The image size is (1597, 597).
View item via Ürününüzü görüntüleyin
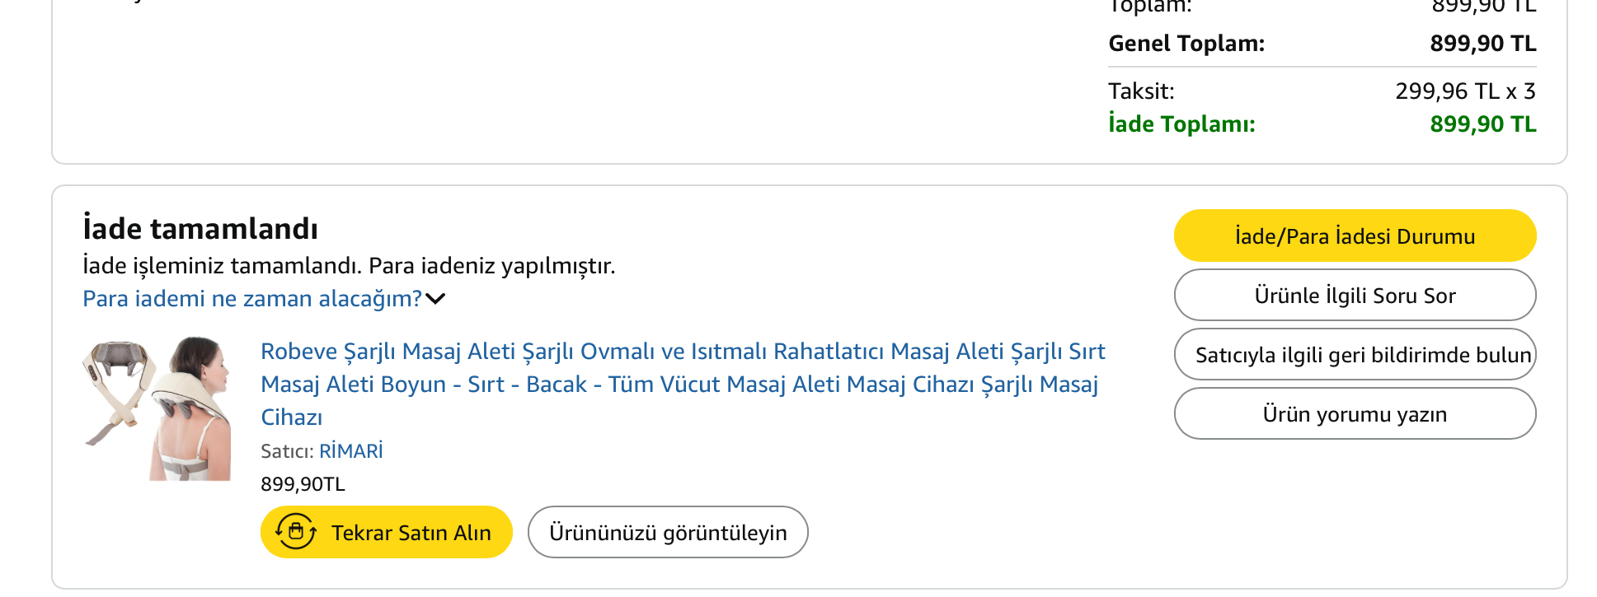pyautogui.click(x=668, y=532)
